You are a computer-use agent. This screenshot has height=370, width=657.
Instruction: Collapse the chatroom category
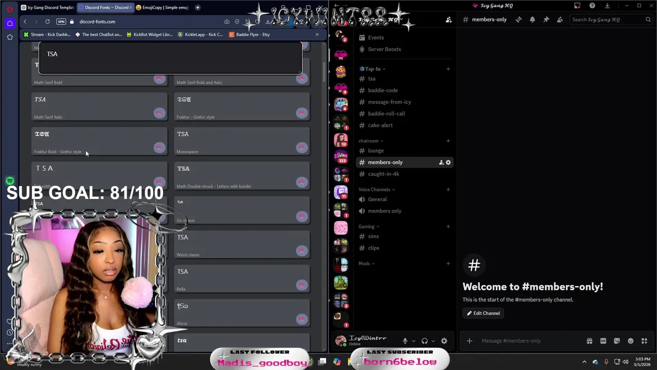(x=371, y=141)
